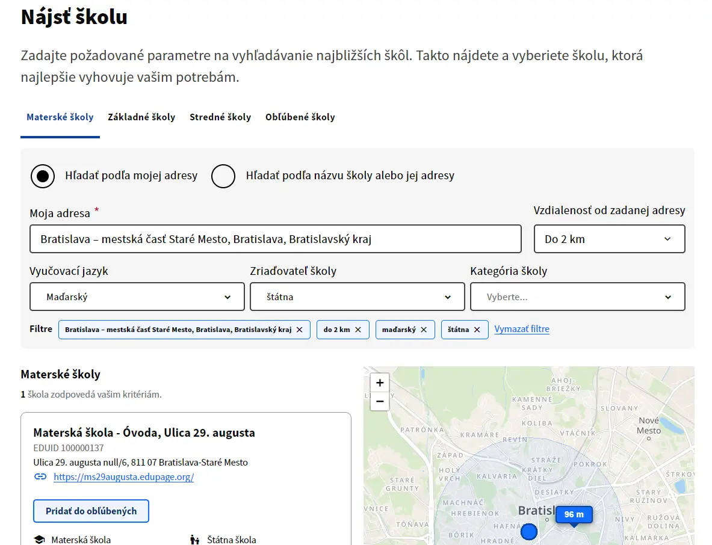Image resolution: width=712 pixels, height=545 pixels.
Task: Remove the 'štátna' filter chip
Action: click(477, 330)
